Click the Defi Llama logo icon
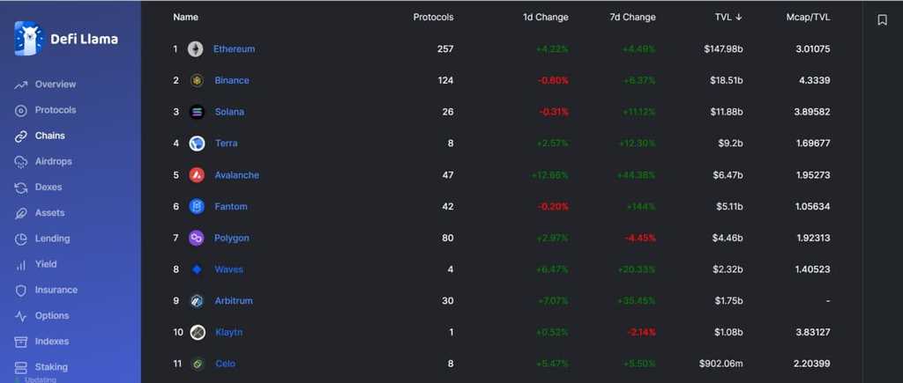 click(x=29, y=39)
